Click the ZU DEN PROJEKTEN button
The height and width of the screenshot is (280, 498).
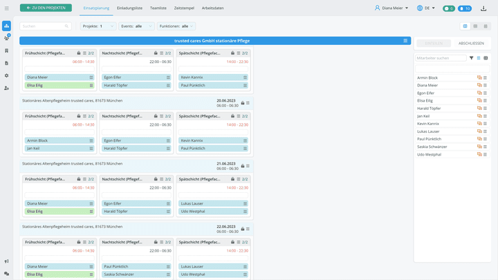point(46,8)
